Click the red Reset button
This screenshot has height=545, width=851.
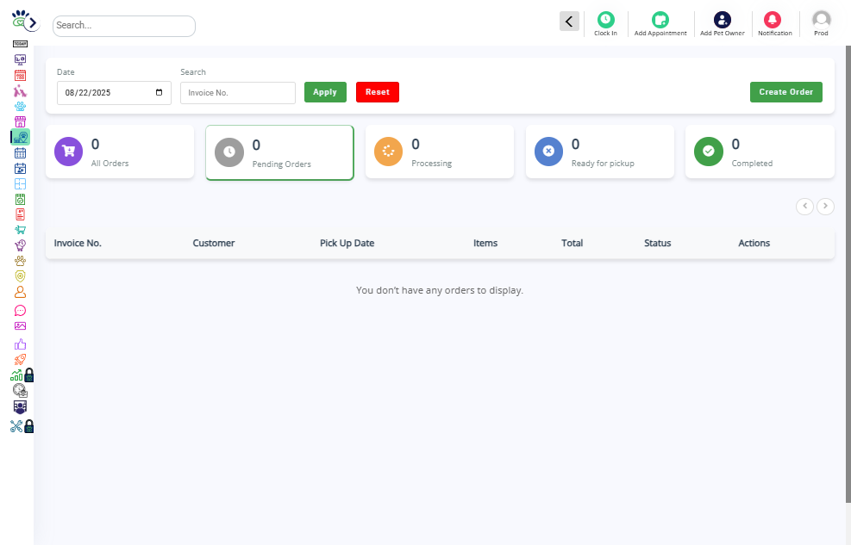point(377,92)
